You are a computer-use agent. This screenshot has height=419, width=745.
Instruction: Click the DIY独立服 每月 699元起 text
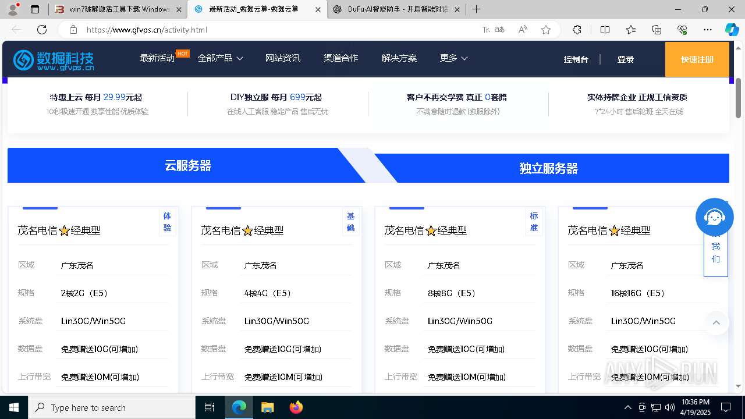click(x=276, y=97)
